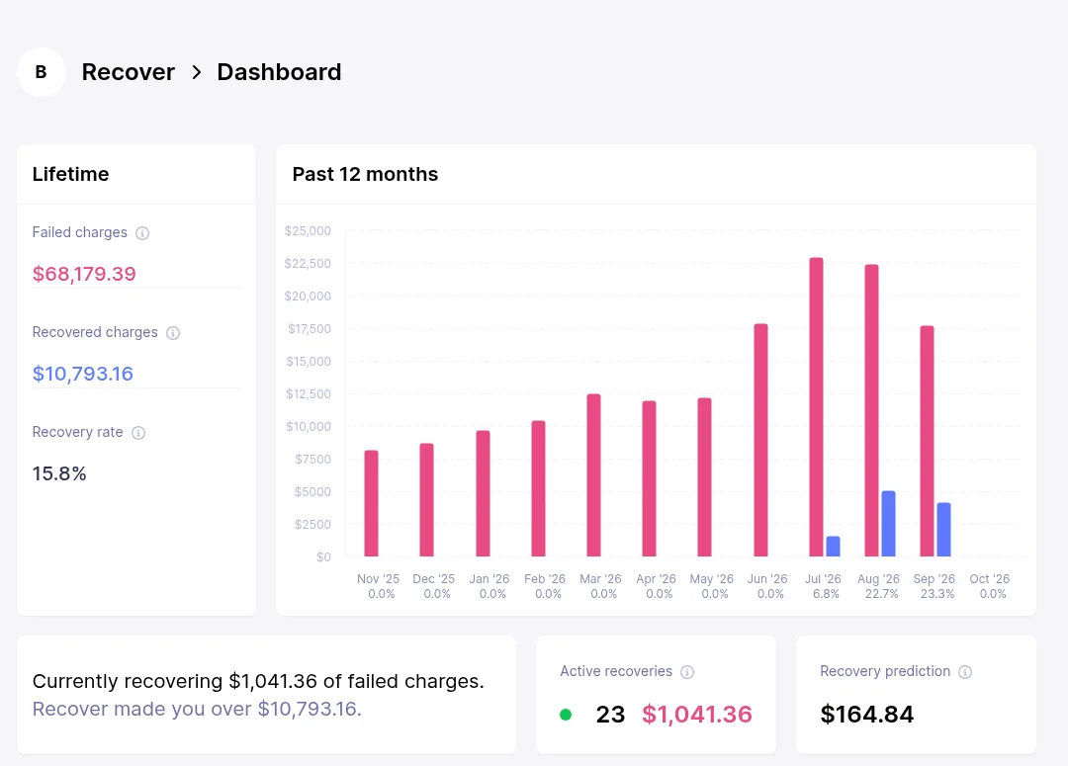Click the Past 12 months heading
This screenshot has width=1068, height=766.
365,174
